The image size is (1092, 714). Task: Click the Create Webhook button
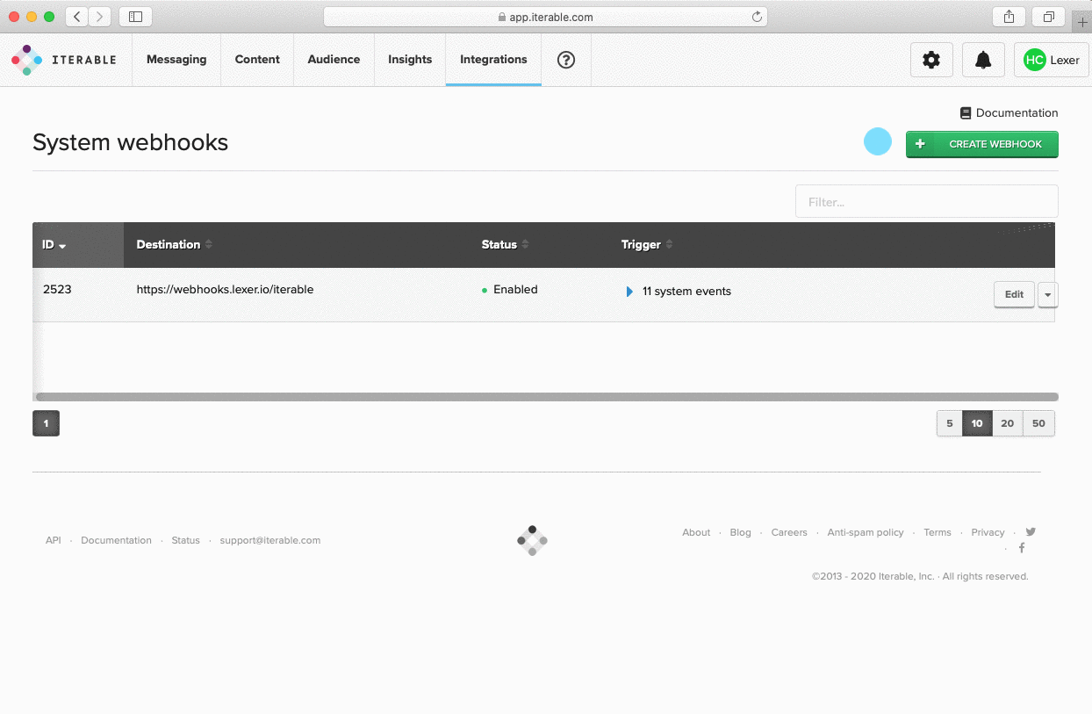pyautogui.click(x=982, y=144)
